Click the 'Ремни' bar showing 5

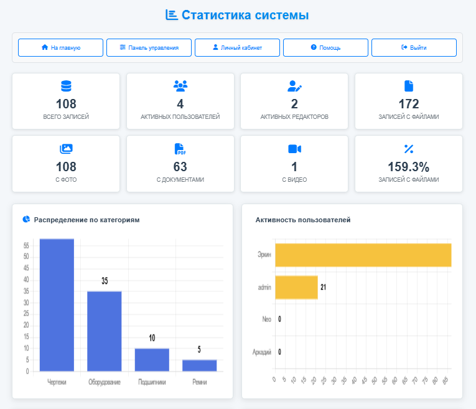point(199,365)
